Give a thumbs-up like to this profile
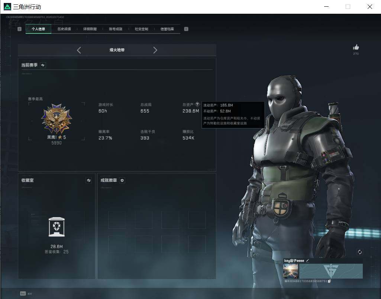This screenshot has height=299, width=381. pos(356,47)
